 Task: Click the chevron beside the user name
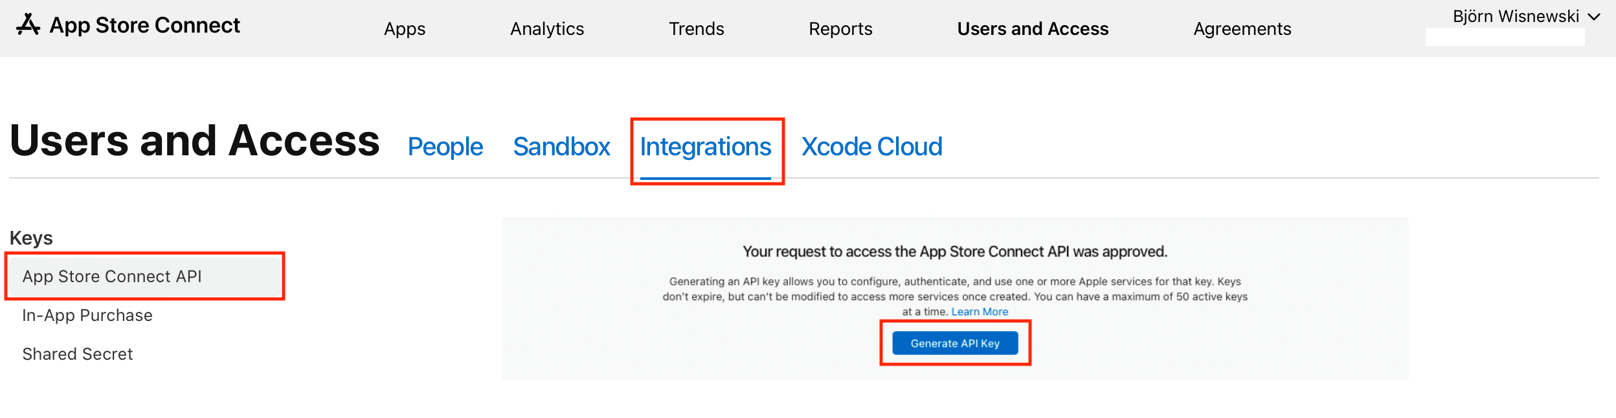1594,17
